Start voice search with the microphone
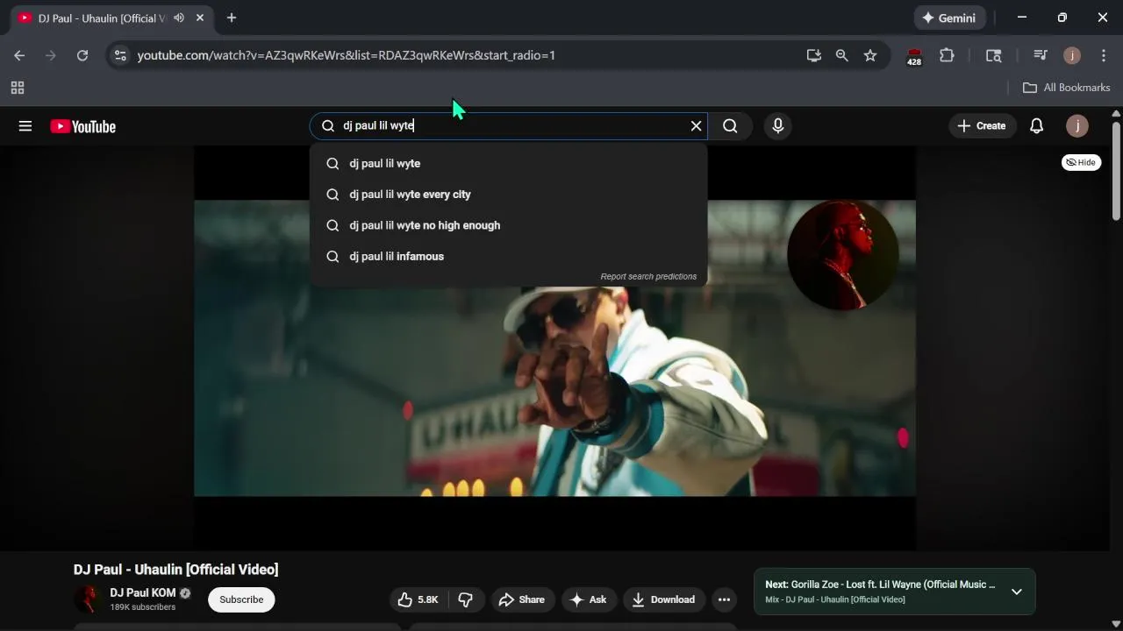The height and width of the screenshot is (631, 1123). (x=777, y=126)
